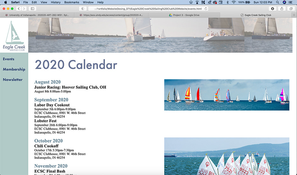297x175 pixels.
Task: Open the lock-with-signal menu bar icon
Action: tap(197, 2)
